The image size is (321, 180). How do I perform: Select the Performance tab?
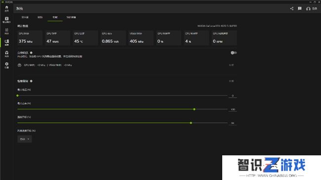pos(55,17)
